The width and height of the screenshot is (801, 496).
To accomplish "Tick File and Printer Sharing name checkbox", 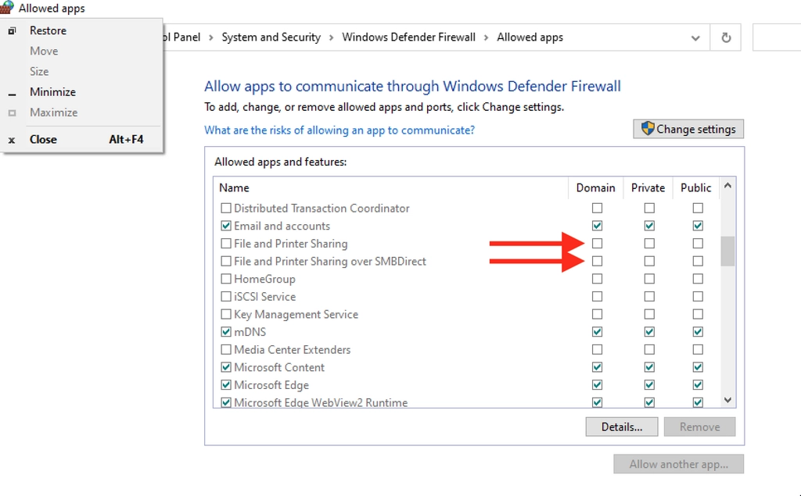I will (226, 244).
